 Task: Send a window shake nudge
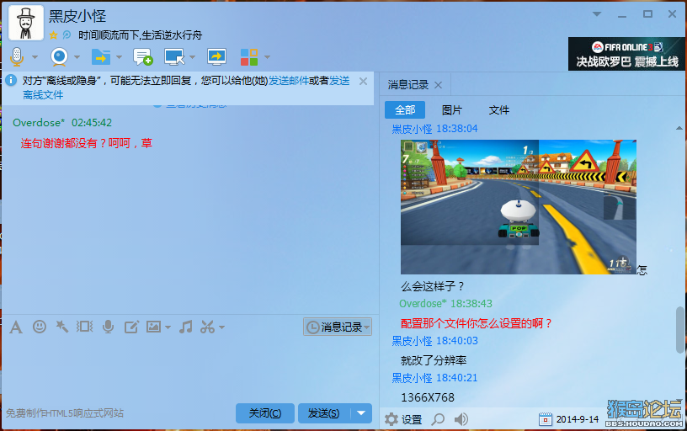coord(84,327)
